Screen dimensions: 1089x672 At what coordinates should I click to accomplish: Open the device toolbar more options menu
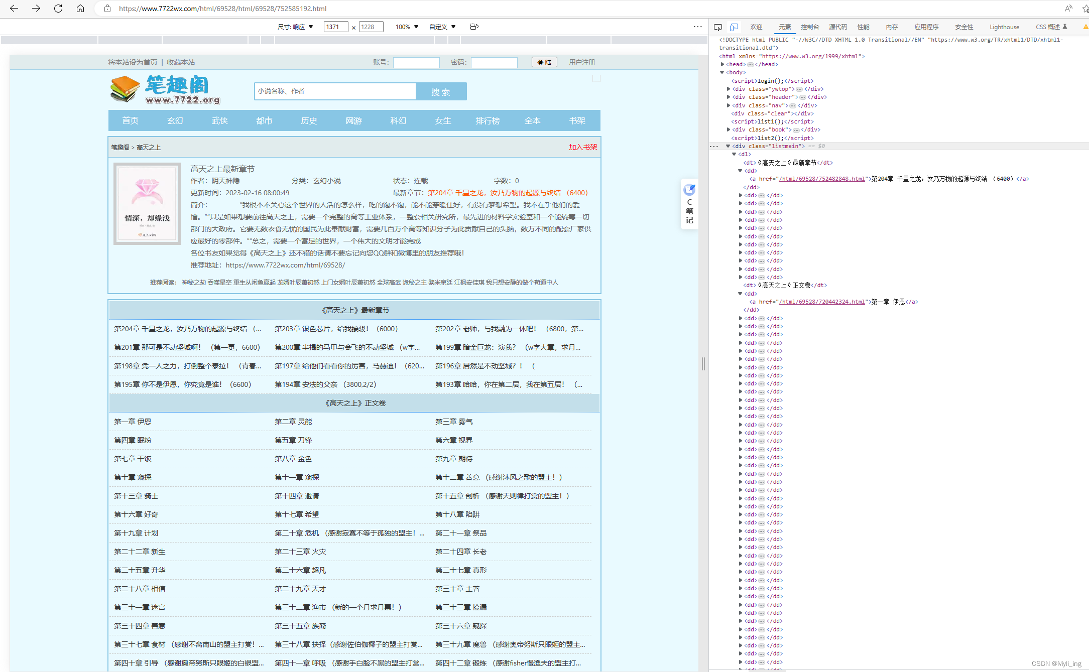pos(697,27)
